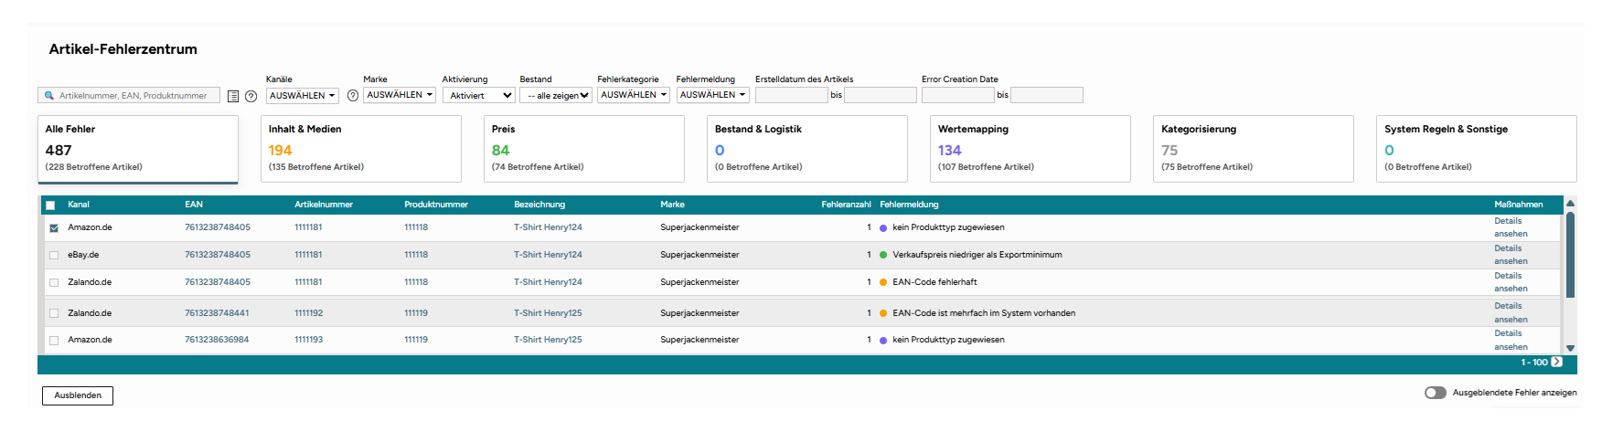Viewport: 1623px width, 442px height.
Task: Open Details ansehen for the eBay.de row
Action: pos(1511,255)
